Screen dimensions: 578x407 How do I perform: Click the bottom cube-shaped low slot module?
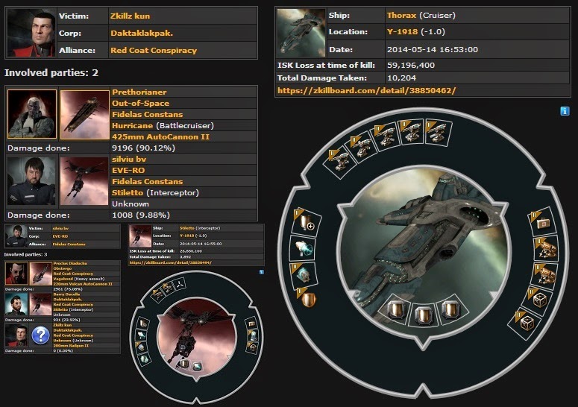(x=527, y=323)
